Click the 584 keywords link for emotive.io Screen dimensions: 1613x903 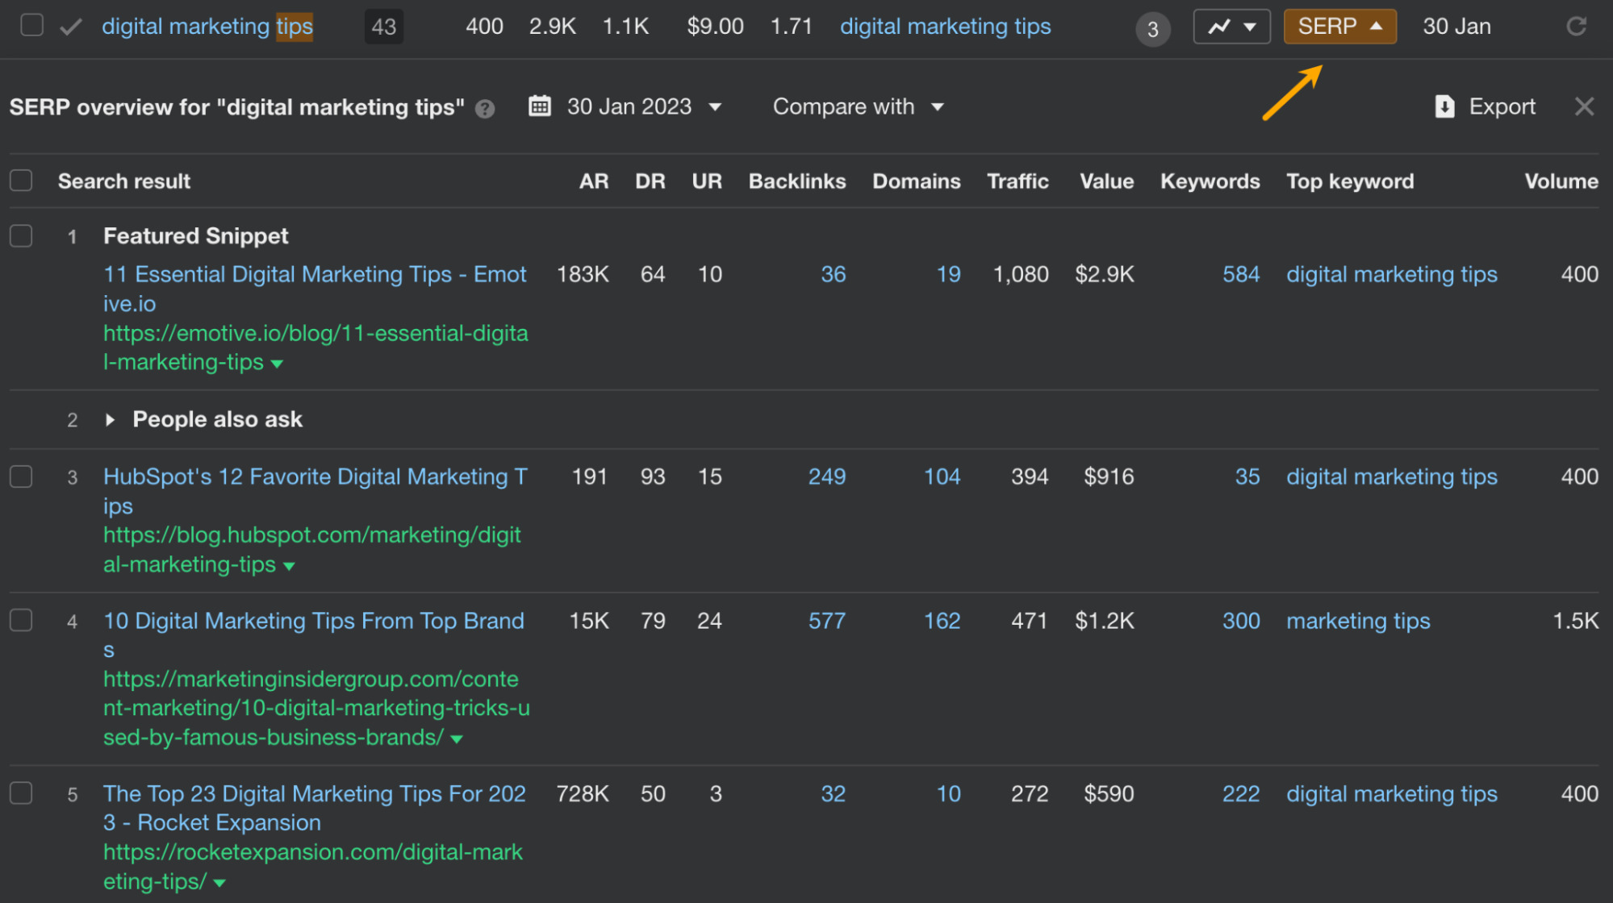(1240, 274)
